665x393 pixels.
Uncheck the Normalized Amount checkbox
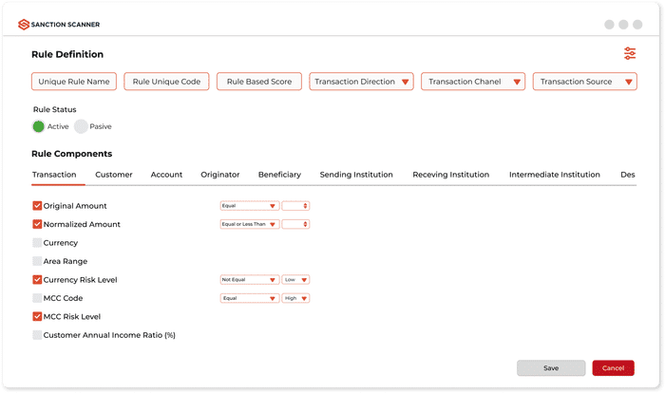[37, 224]
